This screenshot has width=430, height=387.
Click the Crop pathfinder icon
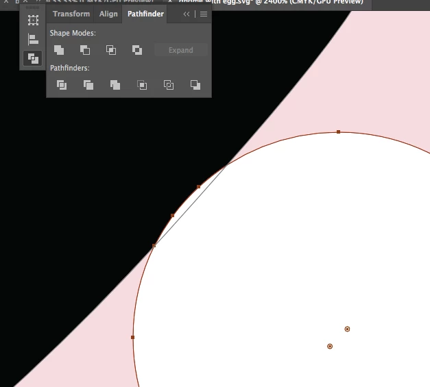(142, 85)
